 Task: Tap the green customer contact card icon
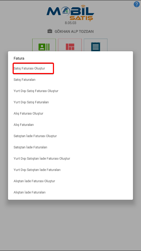coord(44,47)
